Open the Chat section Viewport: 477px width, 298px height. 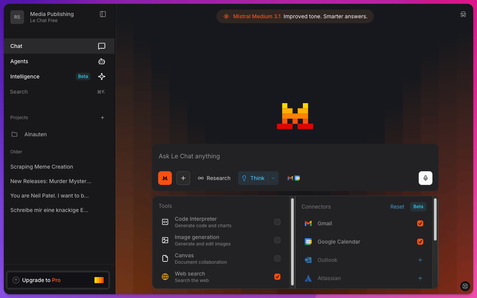[x=59, y=46]
